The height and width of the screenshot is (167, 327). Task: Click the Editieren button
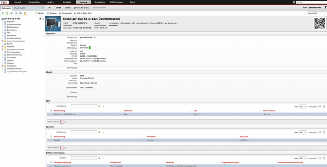pyautogui.click(x=52, y=13)
